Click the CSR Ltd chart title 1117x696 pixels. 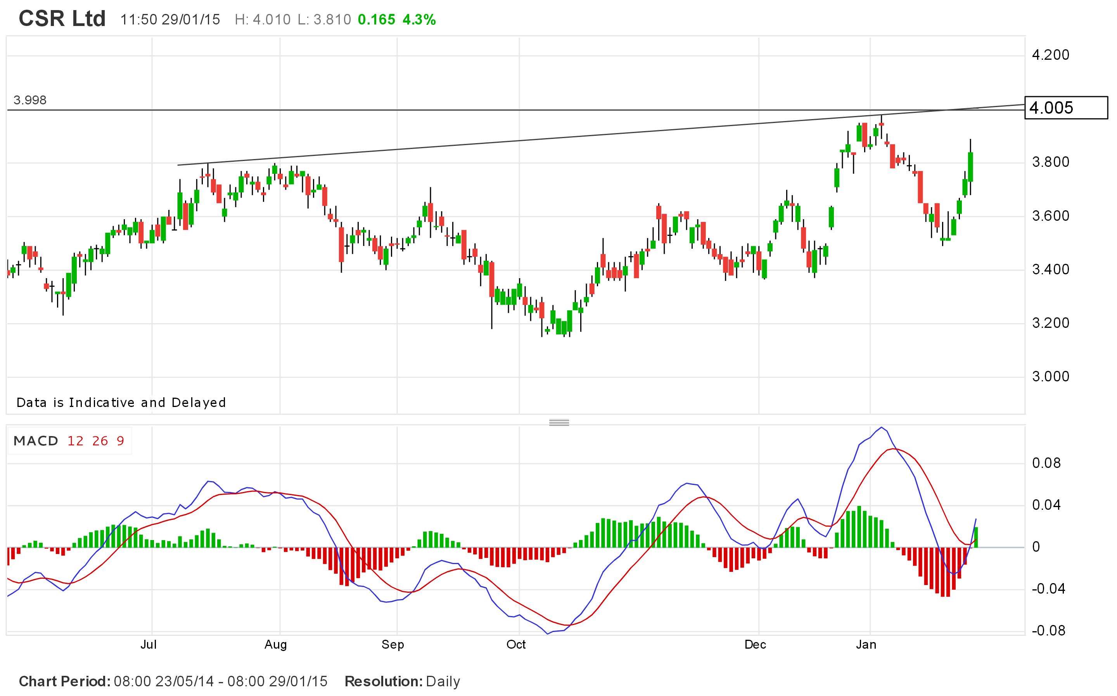62,19
